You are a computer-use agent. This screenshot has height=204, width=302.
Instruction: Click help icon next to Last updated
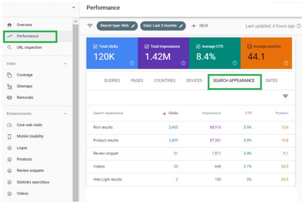pos(298,26)
